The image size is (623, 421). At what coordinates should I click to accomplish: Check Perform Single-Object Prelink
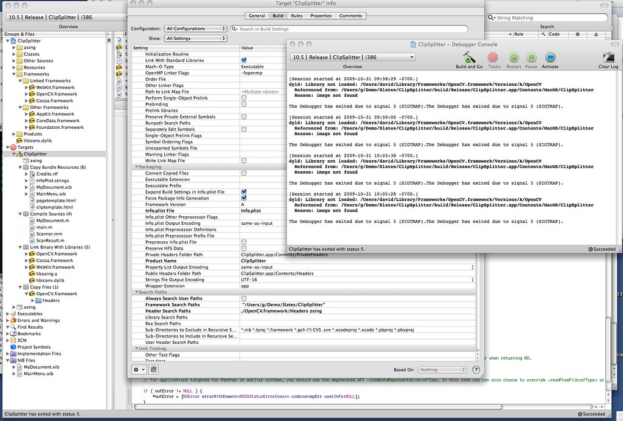(244, 98)
